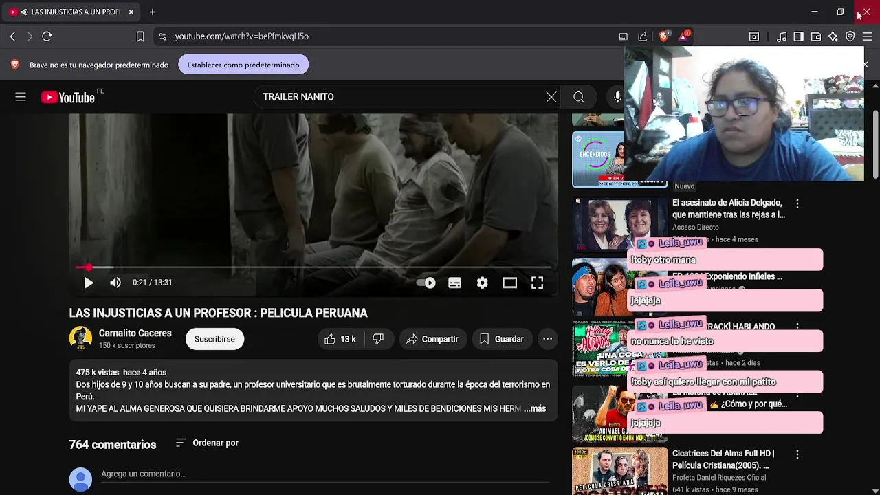
Task: Open options for Alicia Delgado video
Action: coord(797,203)
